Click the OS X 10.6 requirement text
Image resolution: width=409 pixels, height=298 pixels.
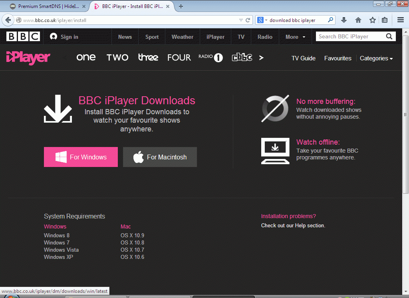[x=132, y=257]
